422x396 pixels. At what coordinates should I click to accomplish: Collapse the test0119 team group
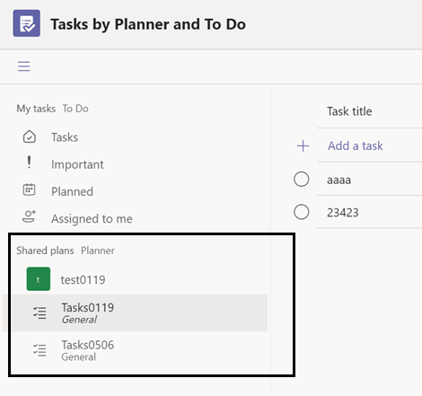[83, 280]
